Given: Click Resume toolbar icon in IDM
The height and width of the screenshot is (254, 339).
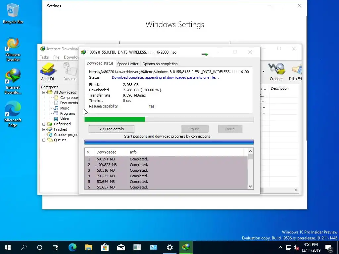Looking at the screenshot, I should click(70, 72).
